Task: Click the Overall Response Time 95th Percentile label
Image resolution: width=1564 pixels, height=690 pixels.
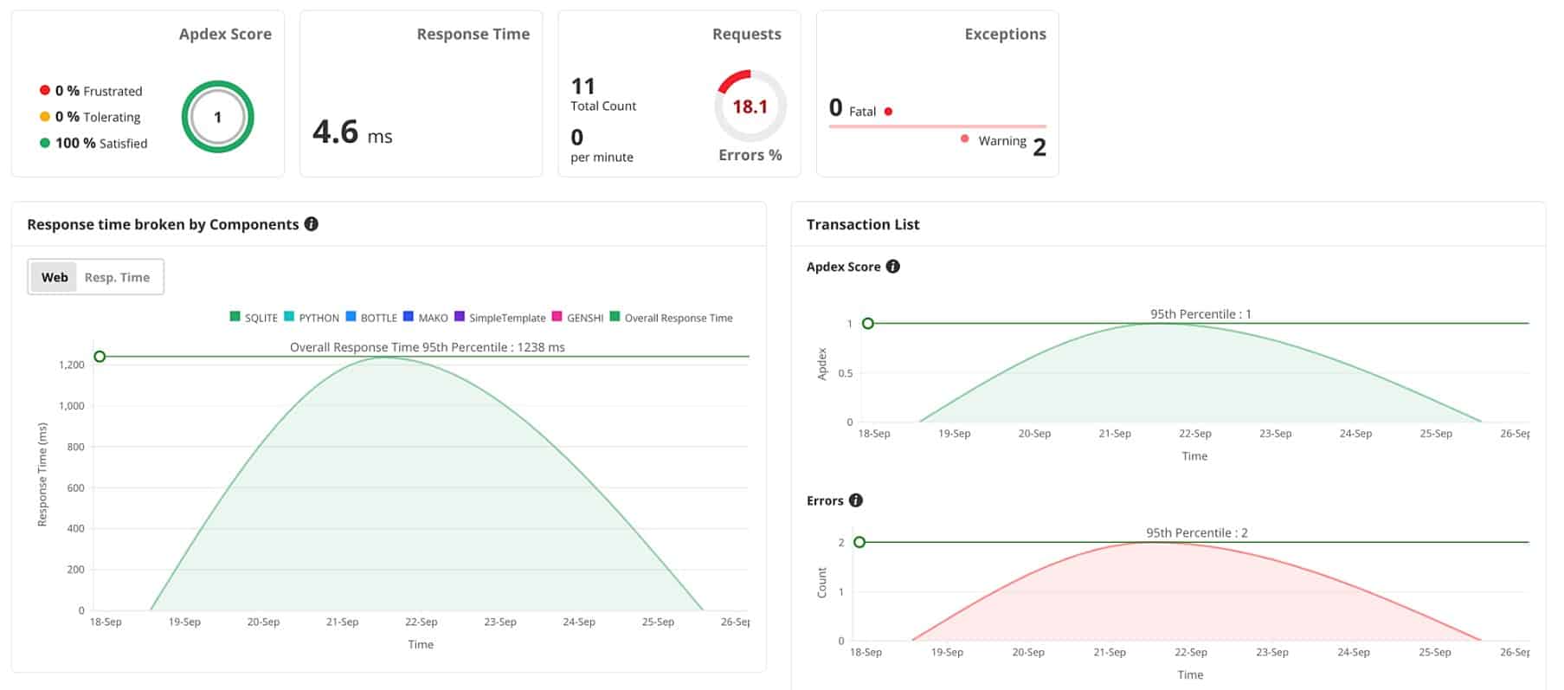Action: 428,347
